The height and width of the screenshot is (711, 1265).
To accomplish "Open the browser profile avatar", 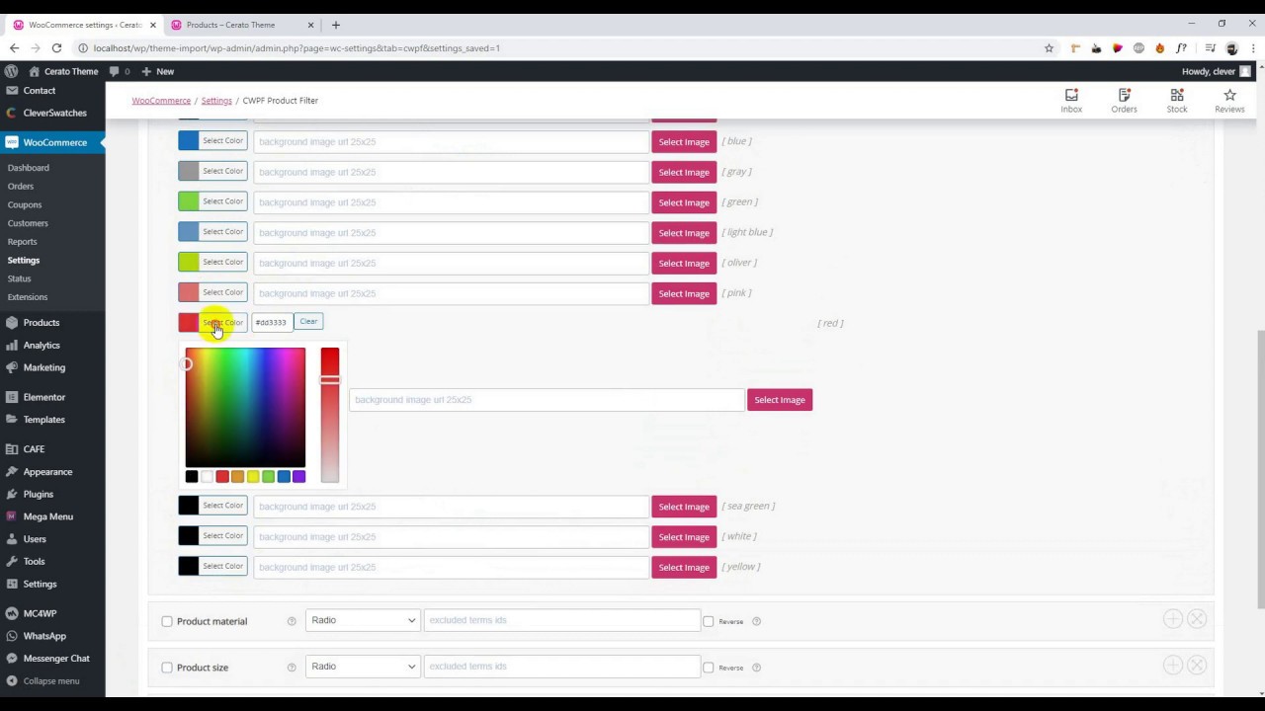I will (x=1231, y=48).
